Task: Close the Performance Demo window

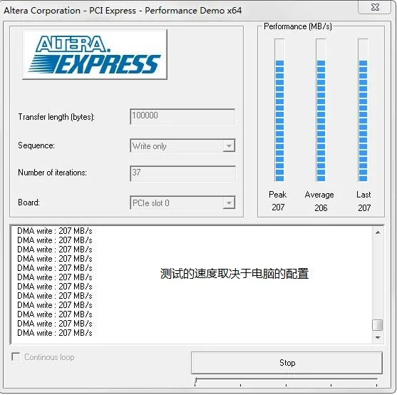Action: click(375, 7)
